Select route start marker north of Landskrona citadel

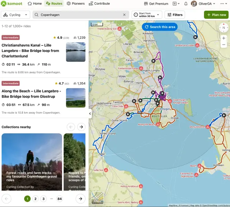coord(195,37)
